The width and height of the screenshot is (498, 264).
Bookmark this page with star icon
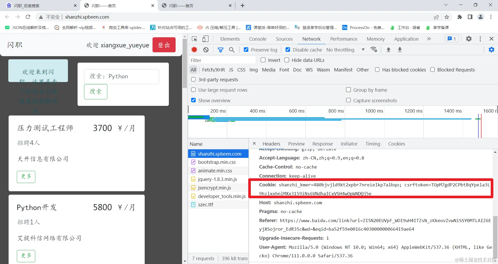[x=447, y=17]
